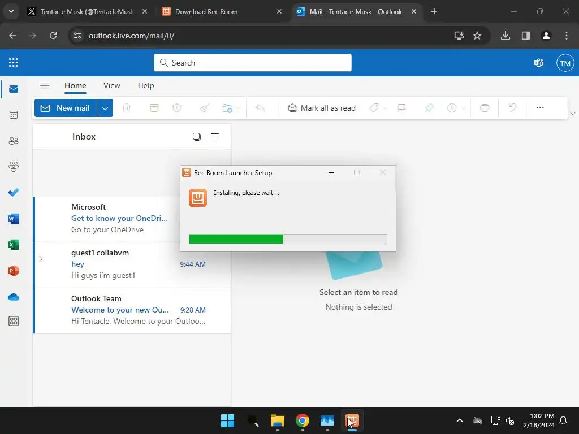
Task: Click Mark all as read
Action: pyautogui.click(x=322, y=108)
